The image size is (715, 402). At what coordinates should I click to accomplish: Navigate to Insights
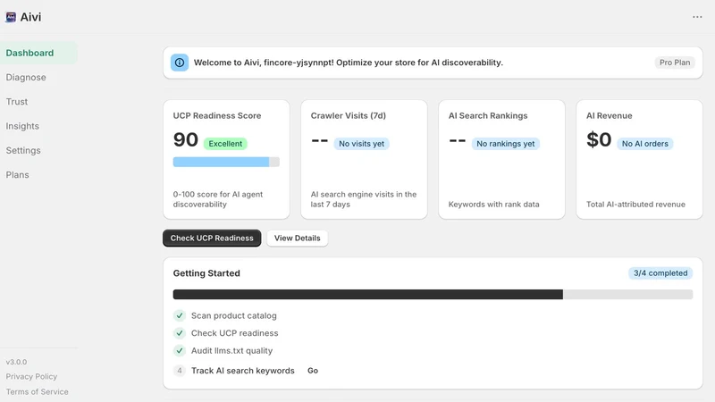coord(22,126)
